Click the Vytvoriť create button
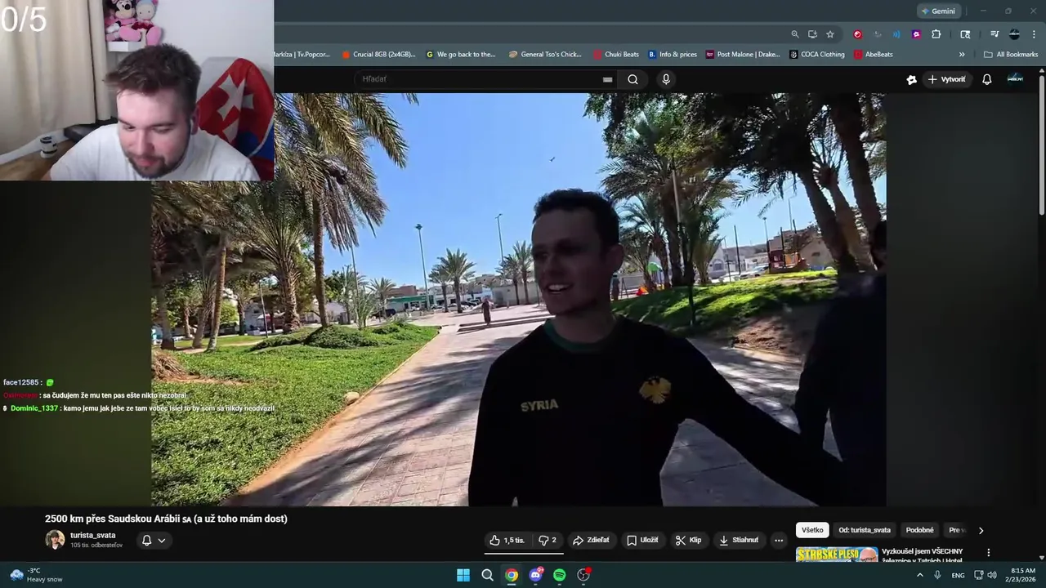1046x588 pixels. [946, 79]
